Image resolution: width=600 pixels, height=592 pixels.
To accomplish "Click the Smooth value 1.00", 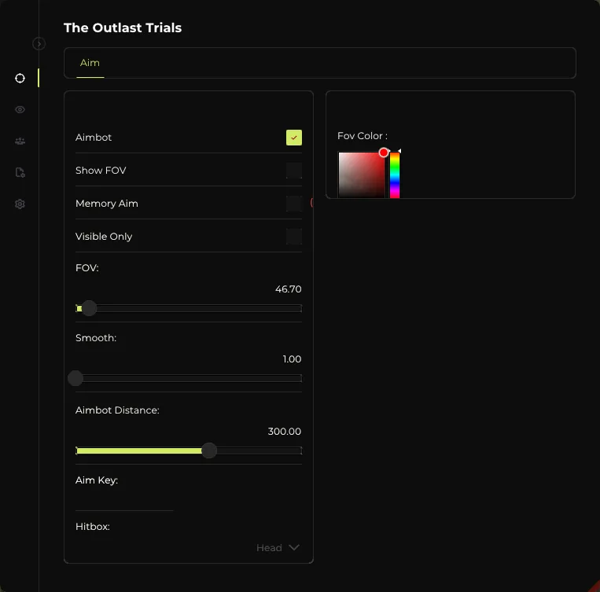I will pos(292,359).
